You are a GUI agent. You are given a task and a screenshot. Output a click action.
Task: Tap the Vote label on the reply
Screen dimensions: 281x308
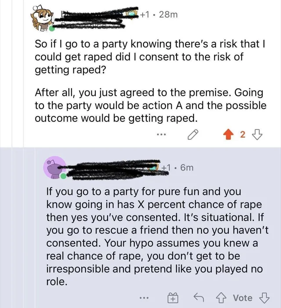243,298
